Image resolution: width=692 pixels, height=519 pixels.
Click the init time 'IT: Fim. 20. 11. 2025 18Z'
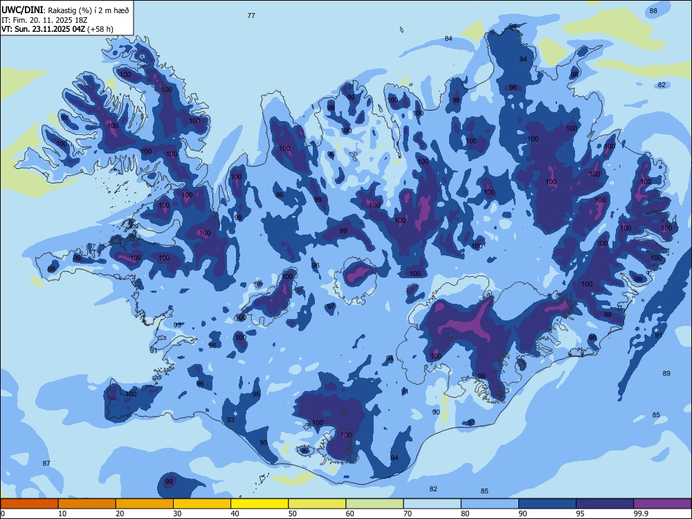(45, 20)
